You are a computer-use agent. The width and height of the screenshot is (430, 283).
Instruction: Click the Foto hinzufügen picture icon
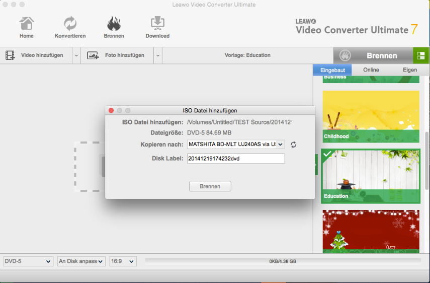pyautogui.click(x=93, y=55)
